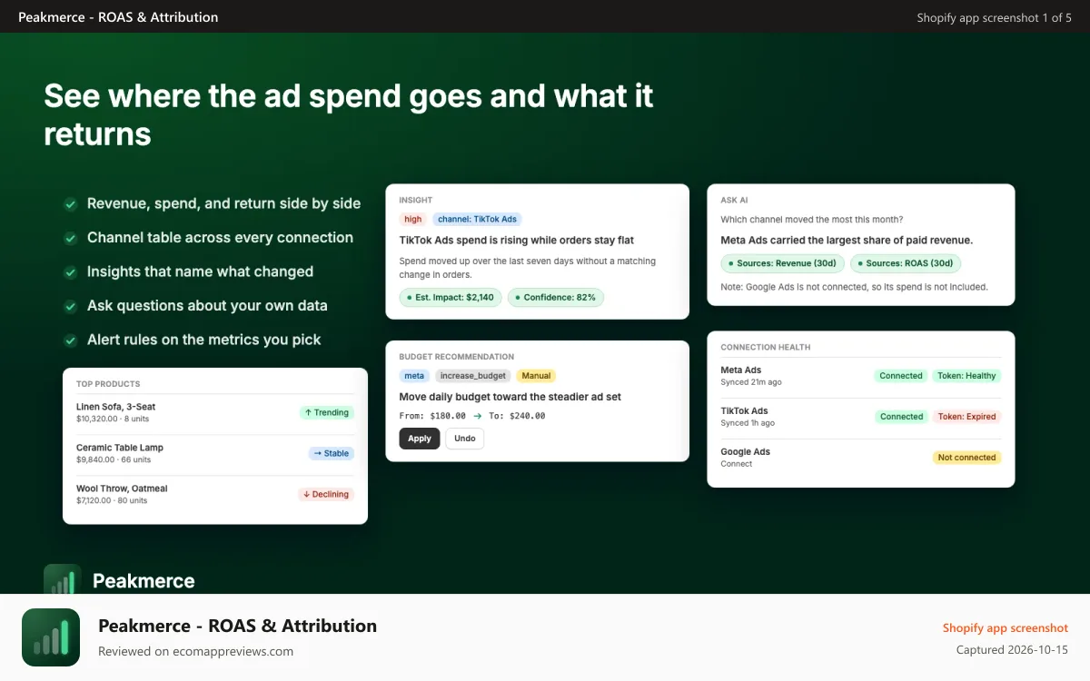Click the Peakmerce logo above the footer
The width and height of the screenshot is (1090, 681).
click(x=62, y=579)
